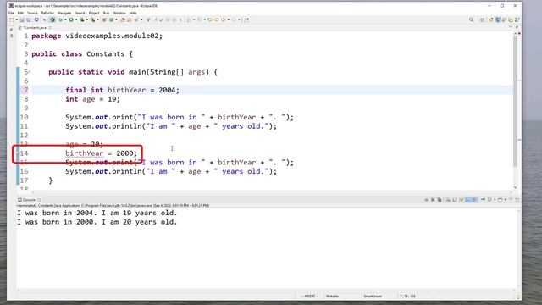Image resolution: width=542 pixels, height=305 pixels.
Task: Click the Remove Launch X icon in Console
Action: coord(433,200)
